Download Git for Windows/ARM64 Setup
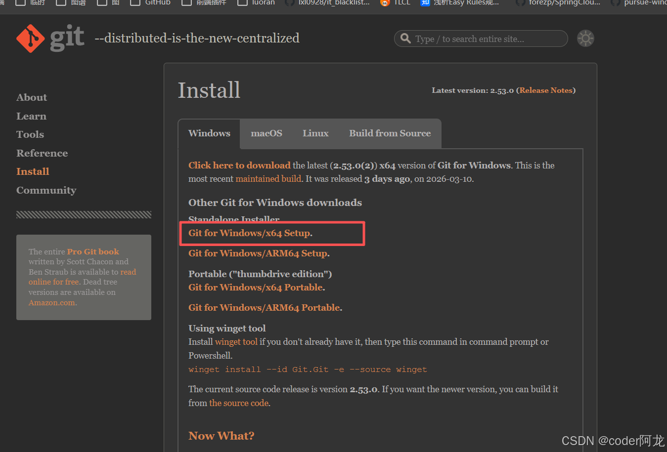667x452 pixels. (x=259, y=253)
